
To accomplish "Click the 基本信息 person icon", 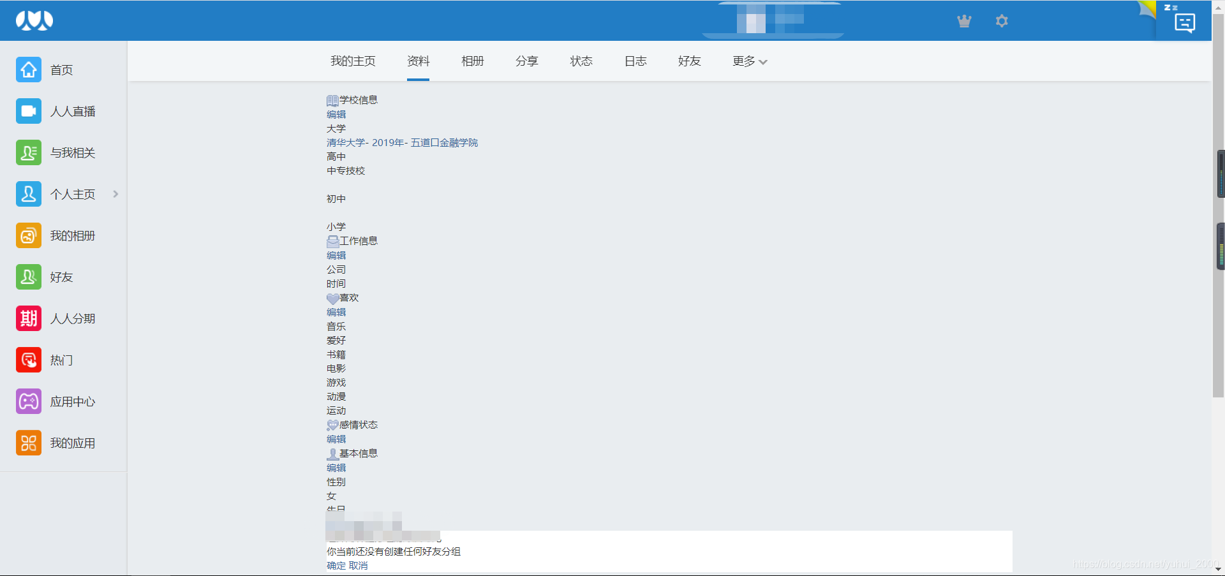I will click(332, 454).
